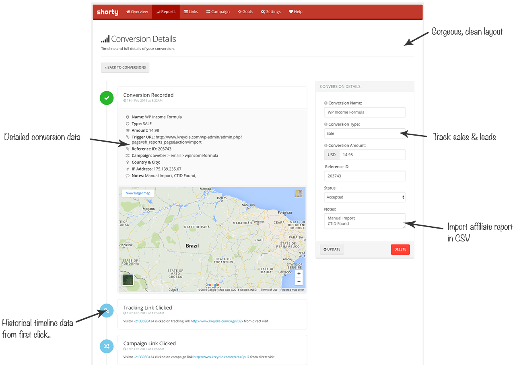Zoom in the map with plus button
This screenshot has height=365, width=515.
(x=299, y=274)
